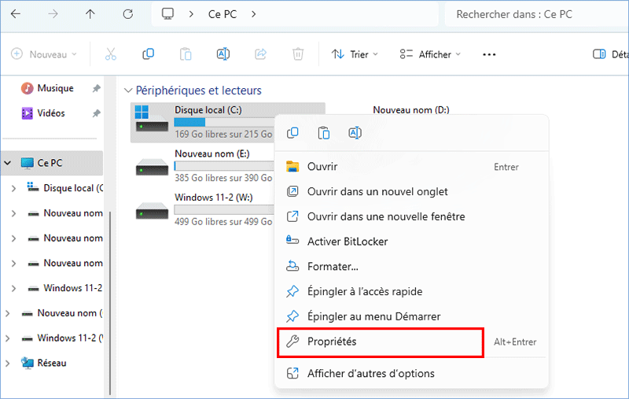Screen dimensions: 629x399
Task: Click 169 Go libres sur 215 Go text
Action: coord(223,134)
